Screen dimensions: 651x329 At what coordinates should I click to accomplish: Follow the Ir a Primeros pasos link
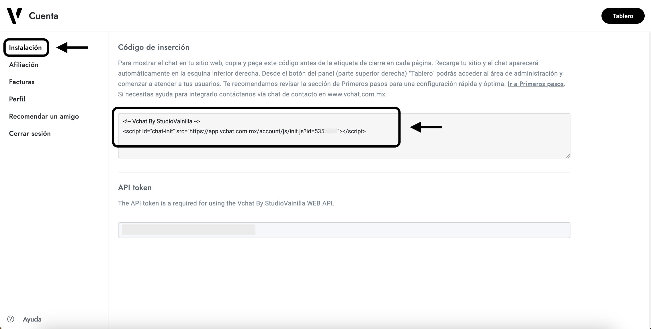click(x=536, y=84)
